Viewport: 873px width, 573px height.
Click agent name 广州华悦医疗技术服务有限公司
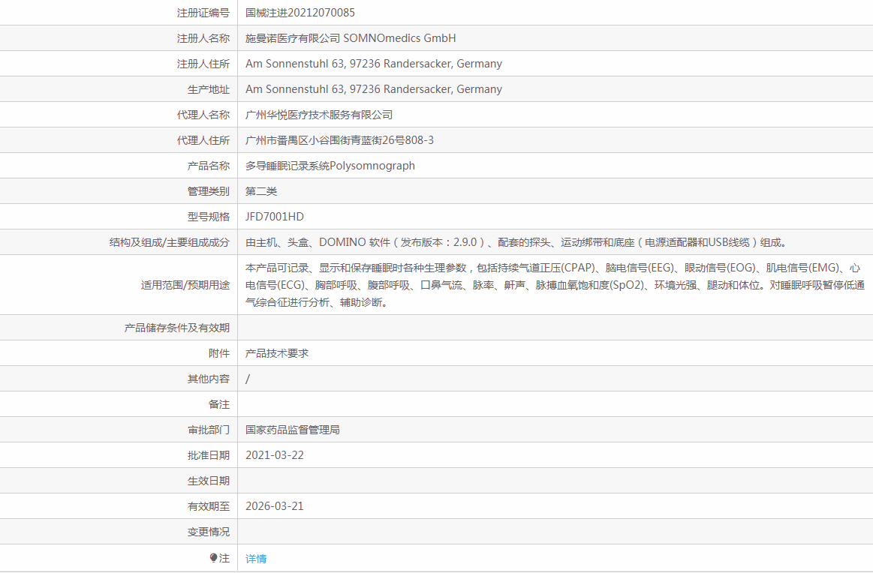coord(319,115)
